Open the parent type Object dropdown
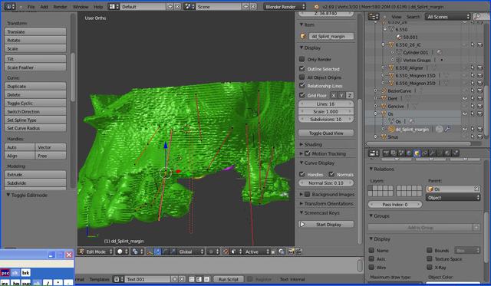The width and height of the screenshot is (491, 286). pos(453,198)
